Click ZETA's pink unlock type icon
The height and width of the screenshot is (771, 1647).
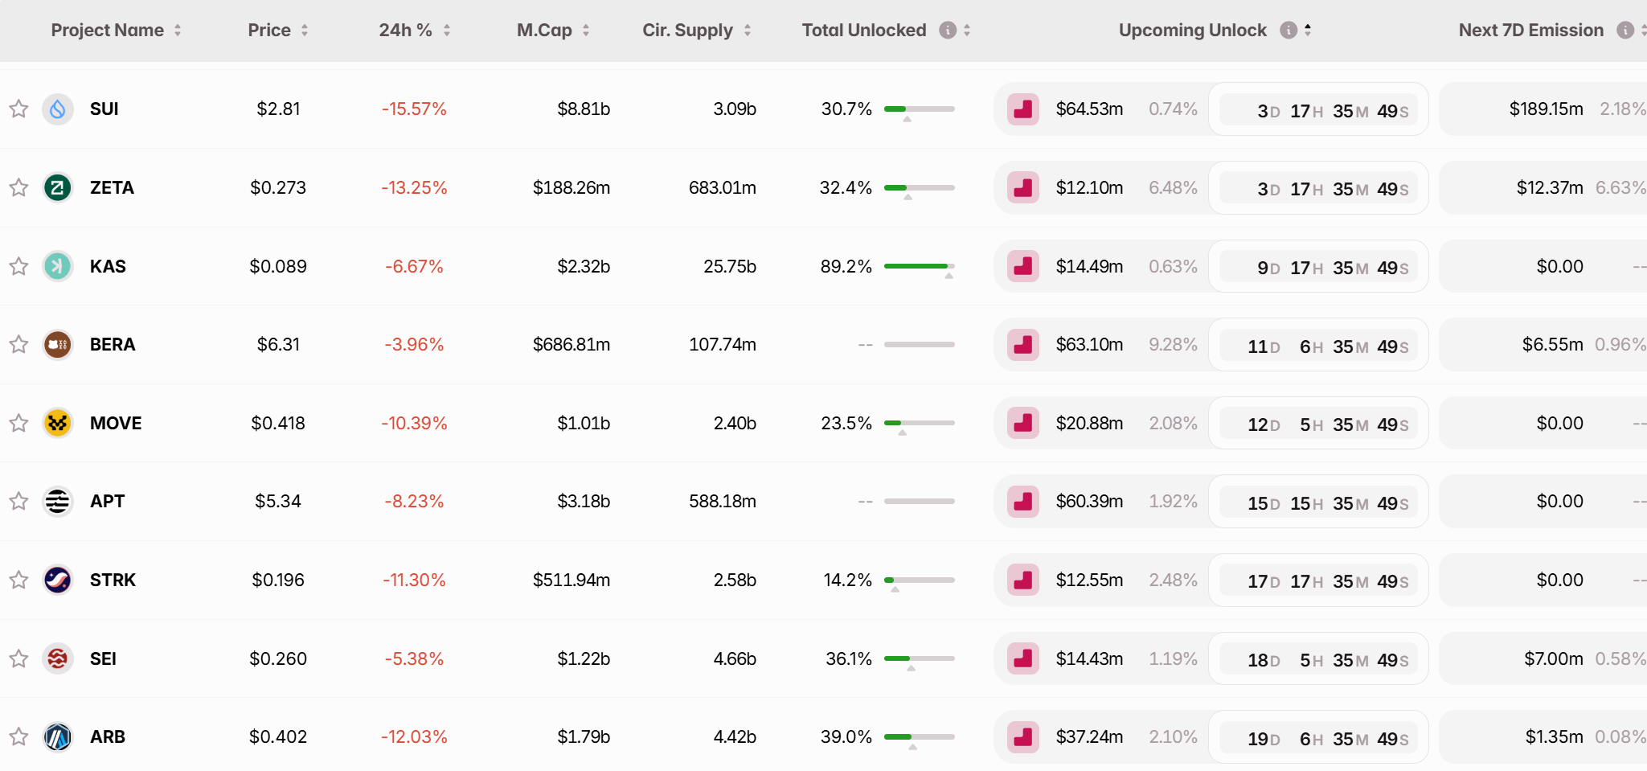click(1023, 187)
